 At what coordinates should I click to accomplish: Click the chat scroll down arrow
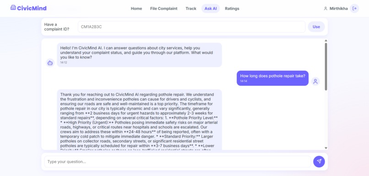tap(326, 148)
